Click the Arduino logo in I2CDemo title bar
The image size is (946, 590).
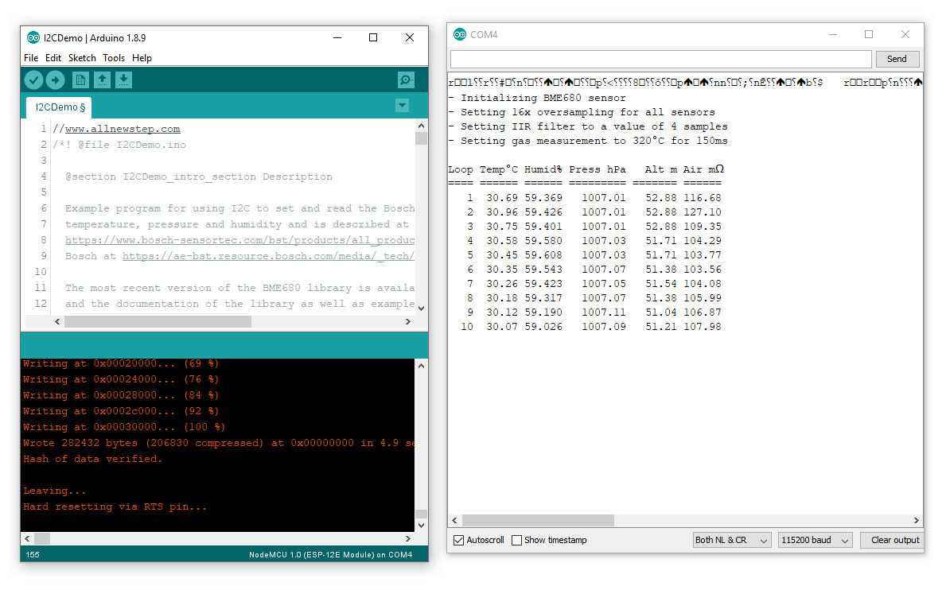point(33,37)
